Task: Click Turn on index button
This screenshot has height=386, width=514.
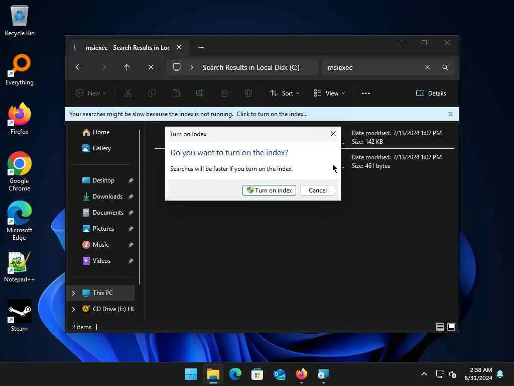Action: [x=269, y=190]
